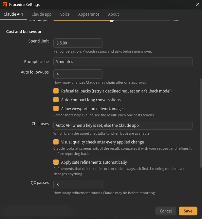Toggle Allow viewport and network images
The height and width of the screenshot is (219, 202).
point(56,109)
